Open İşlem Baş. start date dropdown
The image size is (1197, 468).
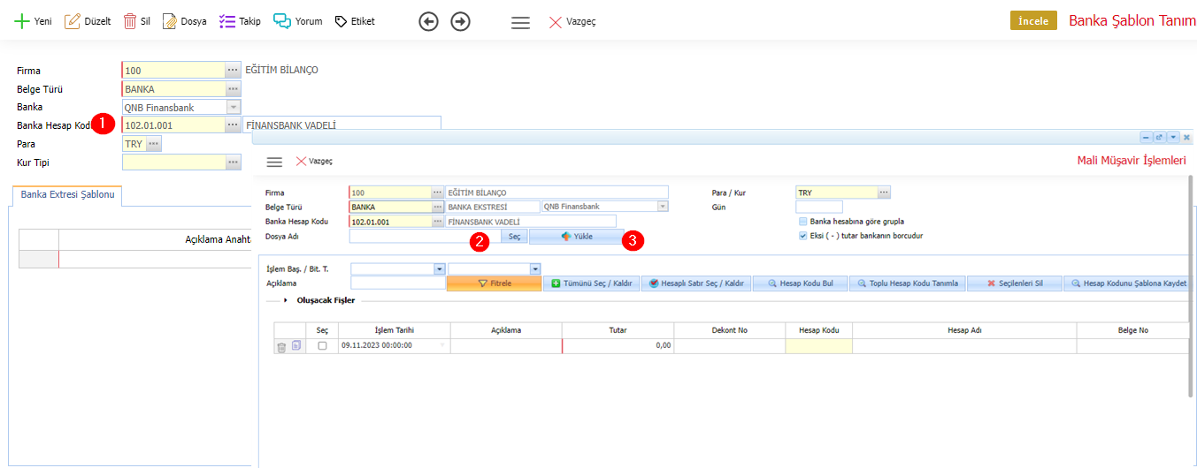point(439,268)
